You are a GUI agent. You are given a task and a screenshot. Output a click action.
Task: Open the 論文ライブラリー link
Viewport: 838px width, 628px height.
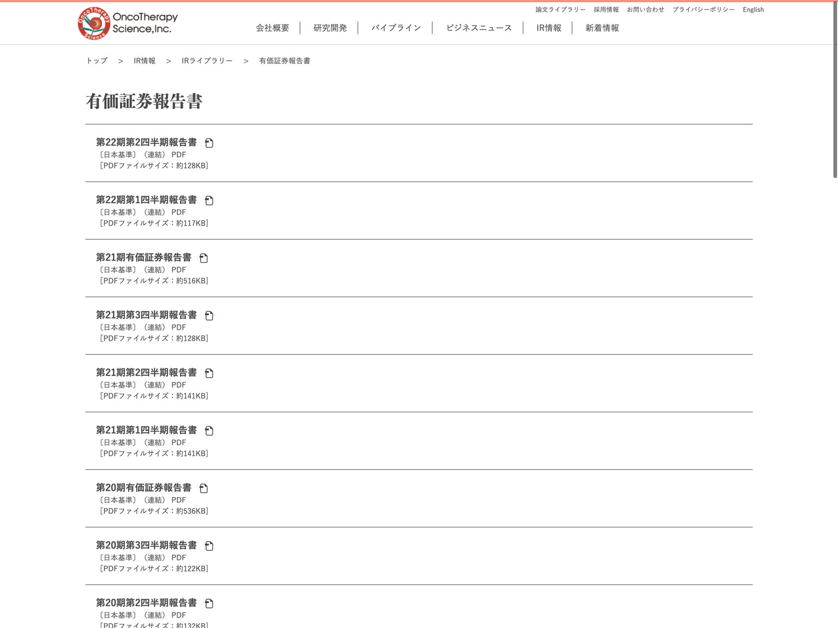click(560, 9)
